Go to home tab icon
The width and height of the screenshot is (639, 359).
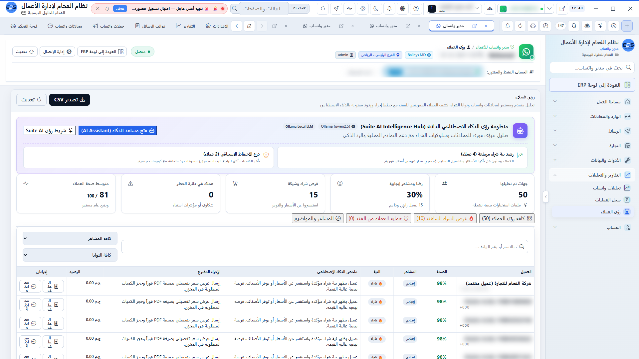point(249,26)
